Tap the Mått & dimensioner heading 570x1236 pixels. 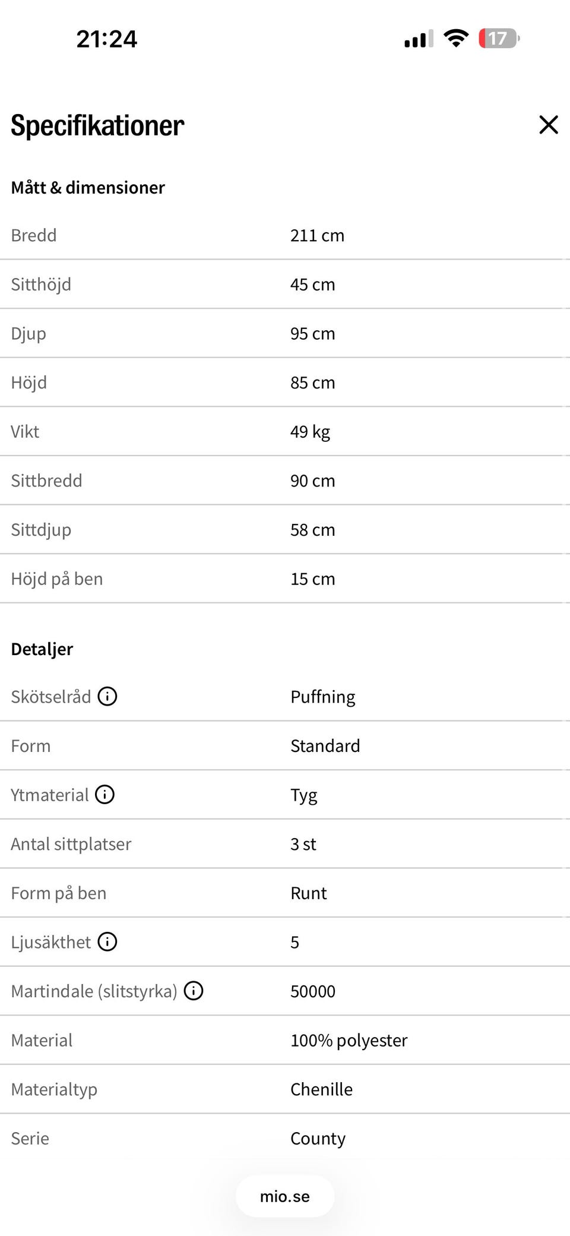tap(88, 188)
